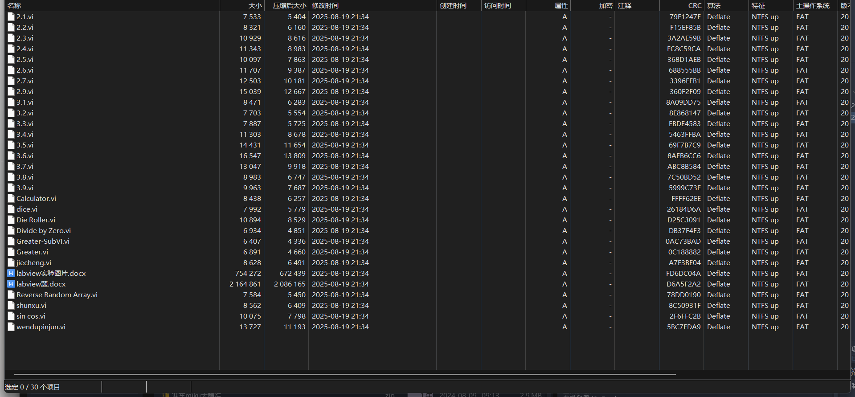Select the labview题.docx Word file icon
The image size is (855, 397).
pos(11,284)
